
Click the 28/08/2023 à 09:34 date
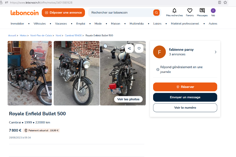[x=20, y=138]
